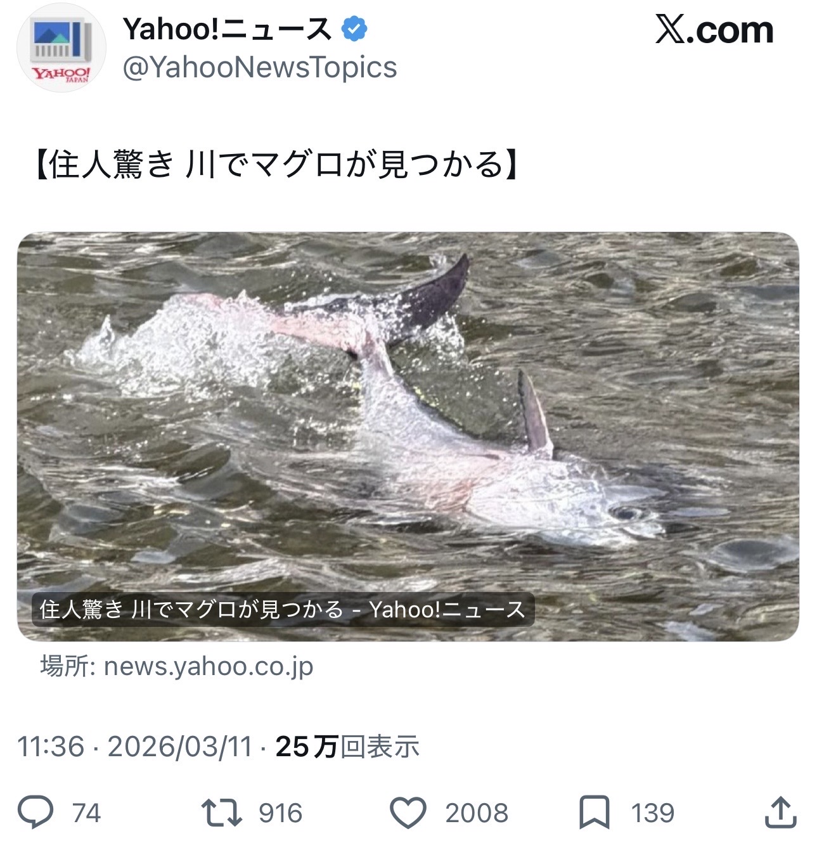Open Yahoo! Japan profile avatar
The width and height of the screenshot is (817, 857).
click(61, 49)
